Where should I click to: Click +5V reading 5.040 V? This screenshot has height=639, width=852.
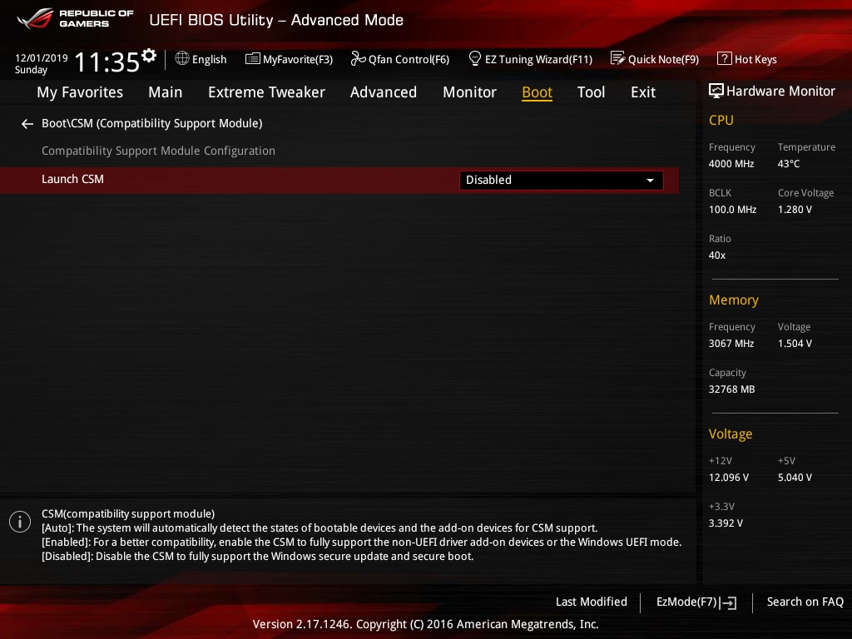pos(795,477)
